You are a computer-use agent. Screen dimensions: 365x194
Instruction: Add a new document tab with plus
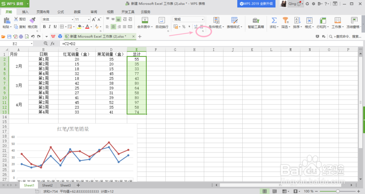click(x=140, y=36)
